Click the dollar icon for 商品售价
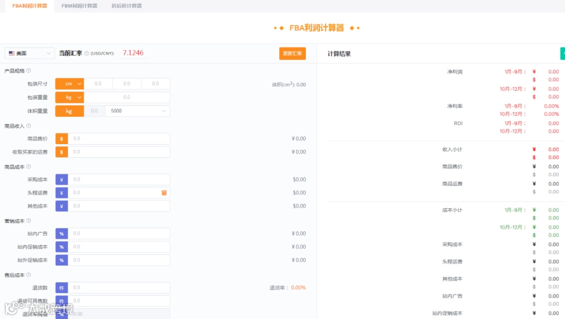The image size is (565, 319). [x=62, y=138]
